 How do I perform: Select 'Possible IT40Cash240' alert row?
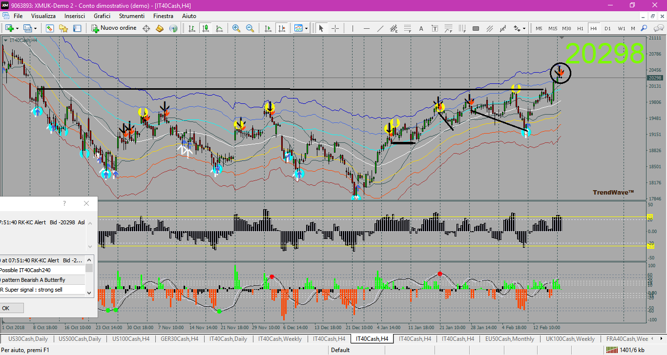tap(42, 270)
